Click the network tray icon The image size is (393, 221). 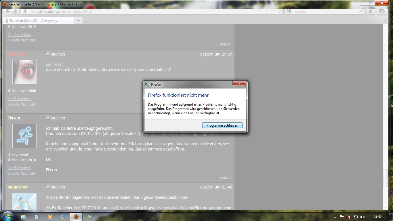[x=356, y=217]
